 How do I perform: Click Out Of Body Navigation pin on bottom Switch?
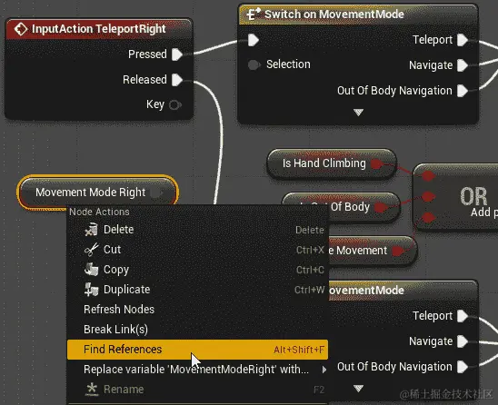pos(463,367)
